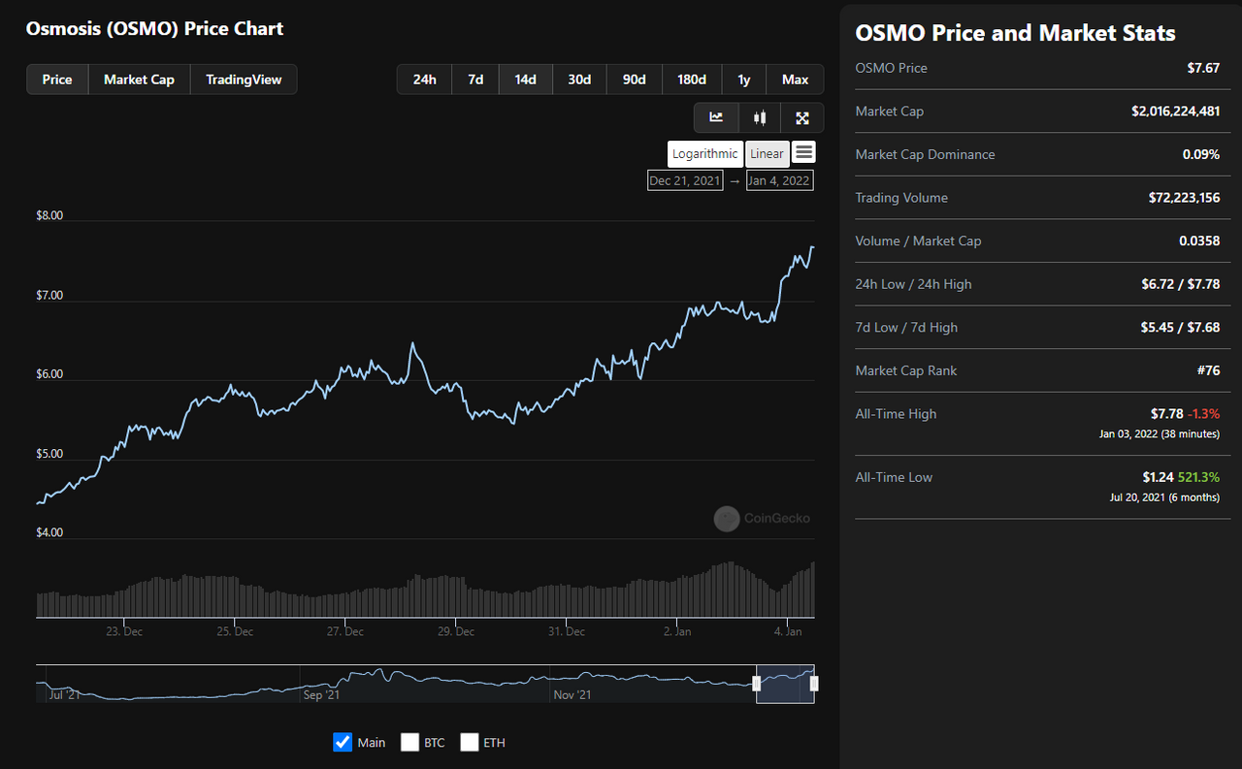Select 30d time range
This screenshot has width=1242, height=769.
coord(579,80)
